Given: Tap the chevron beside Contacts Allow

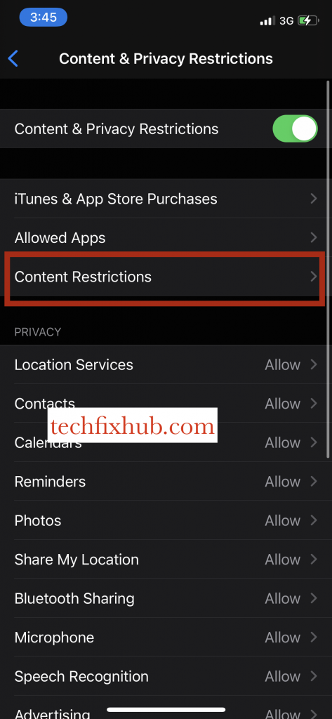Looking at the screenshot, I should 314,404.
